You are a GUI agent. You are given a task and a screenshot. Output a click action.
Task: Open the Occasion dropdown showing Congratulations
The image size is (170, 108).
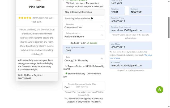click(x=84, y=26)
